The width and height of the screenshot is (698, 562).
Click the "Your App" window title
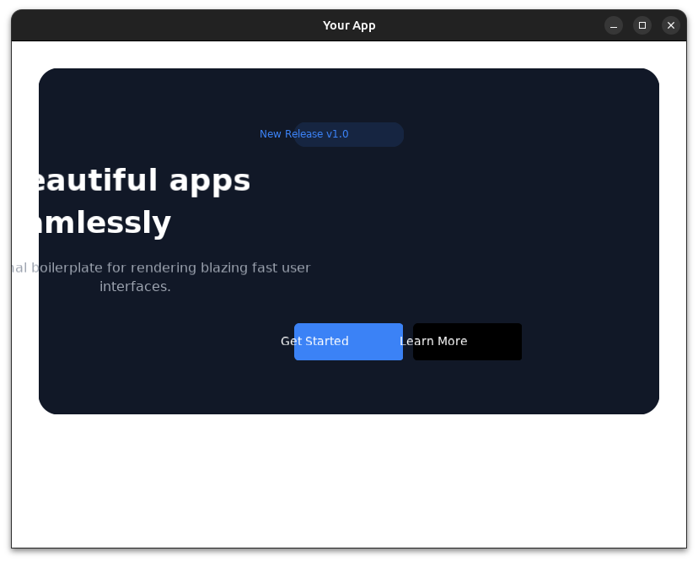349,25
